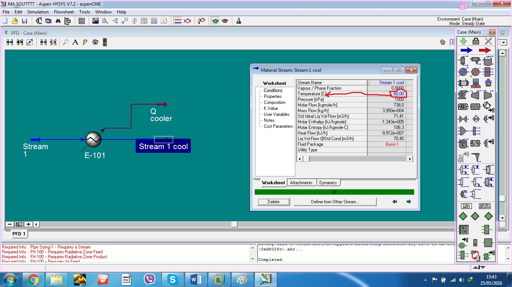
Task: Expand the Composition worksheet item
Action: 274,102
